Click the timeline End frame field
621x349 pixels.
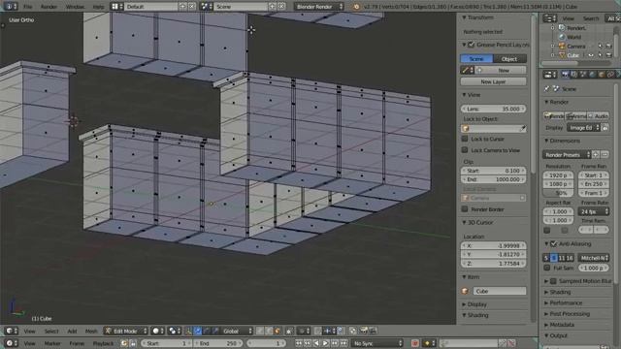(217, 343)
